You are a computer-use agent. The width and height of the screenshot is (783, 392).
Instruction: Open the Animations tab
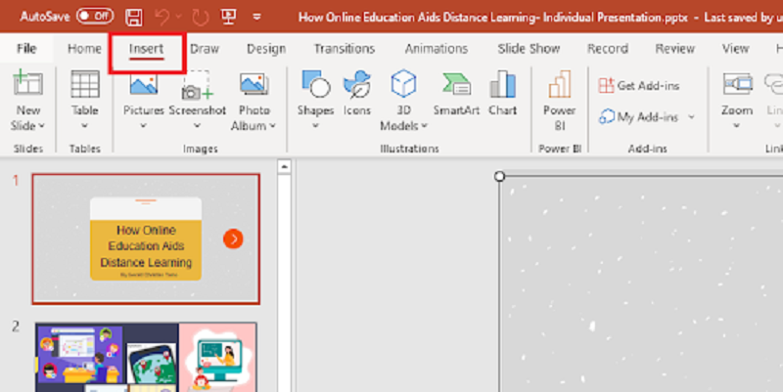[437, 48]
